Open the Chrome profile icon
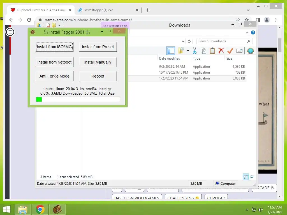Image resolution: width=287 pixels, height=215 pixels. point(267,20)
